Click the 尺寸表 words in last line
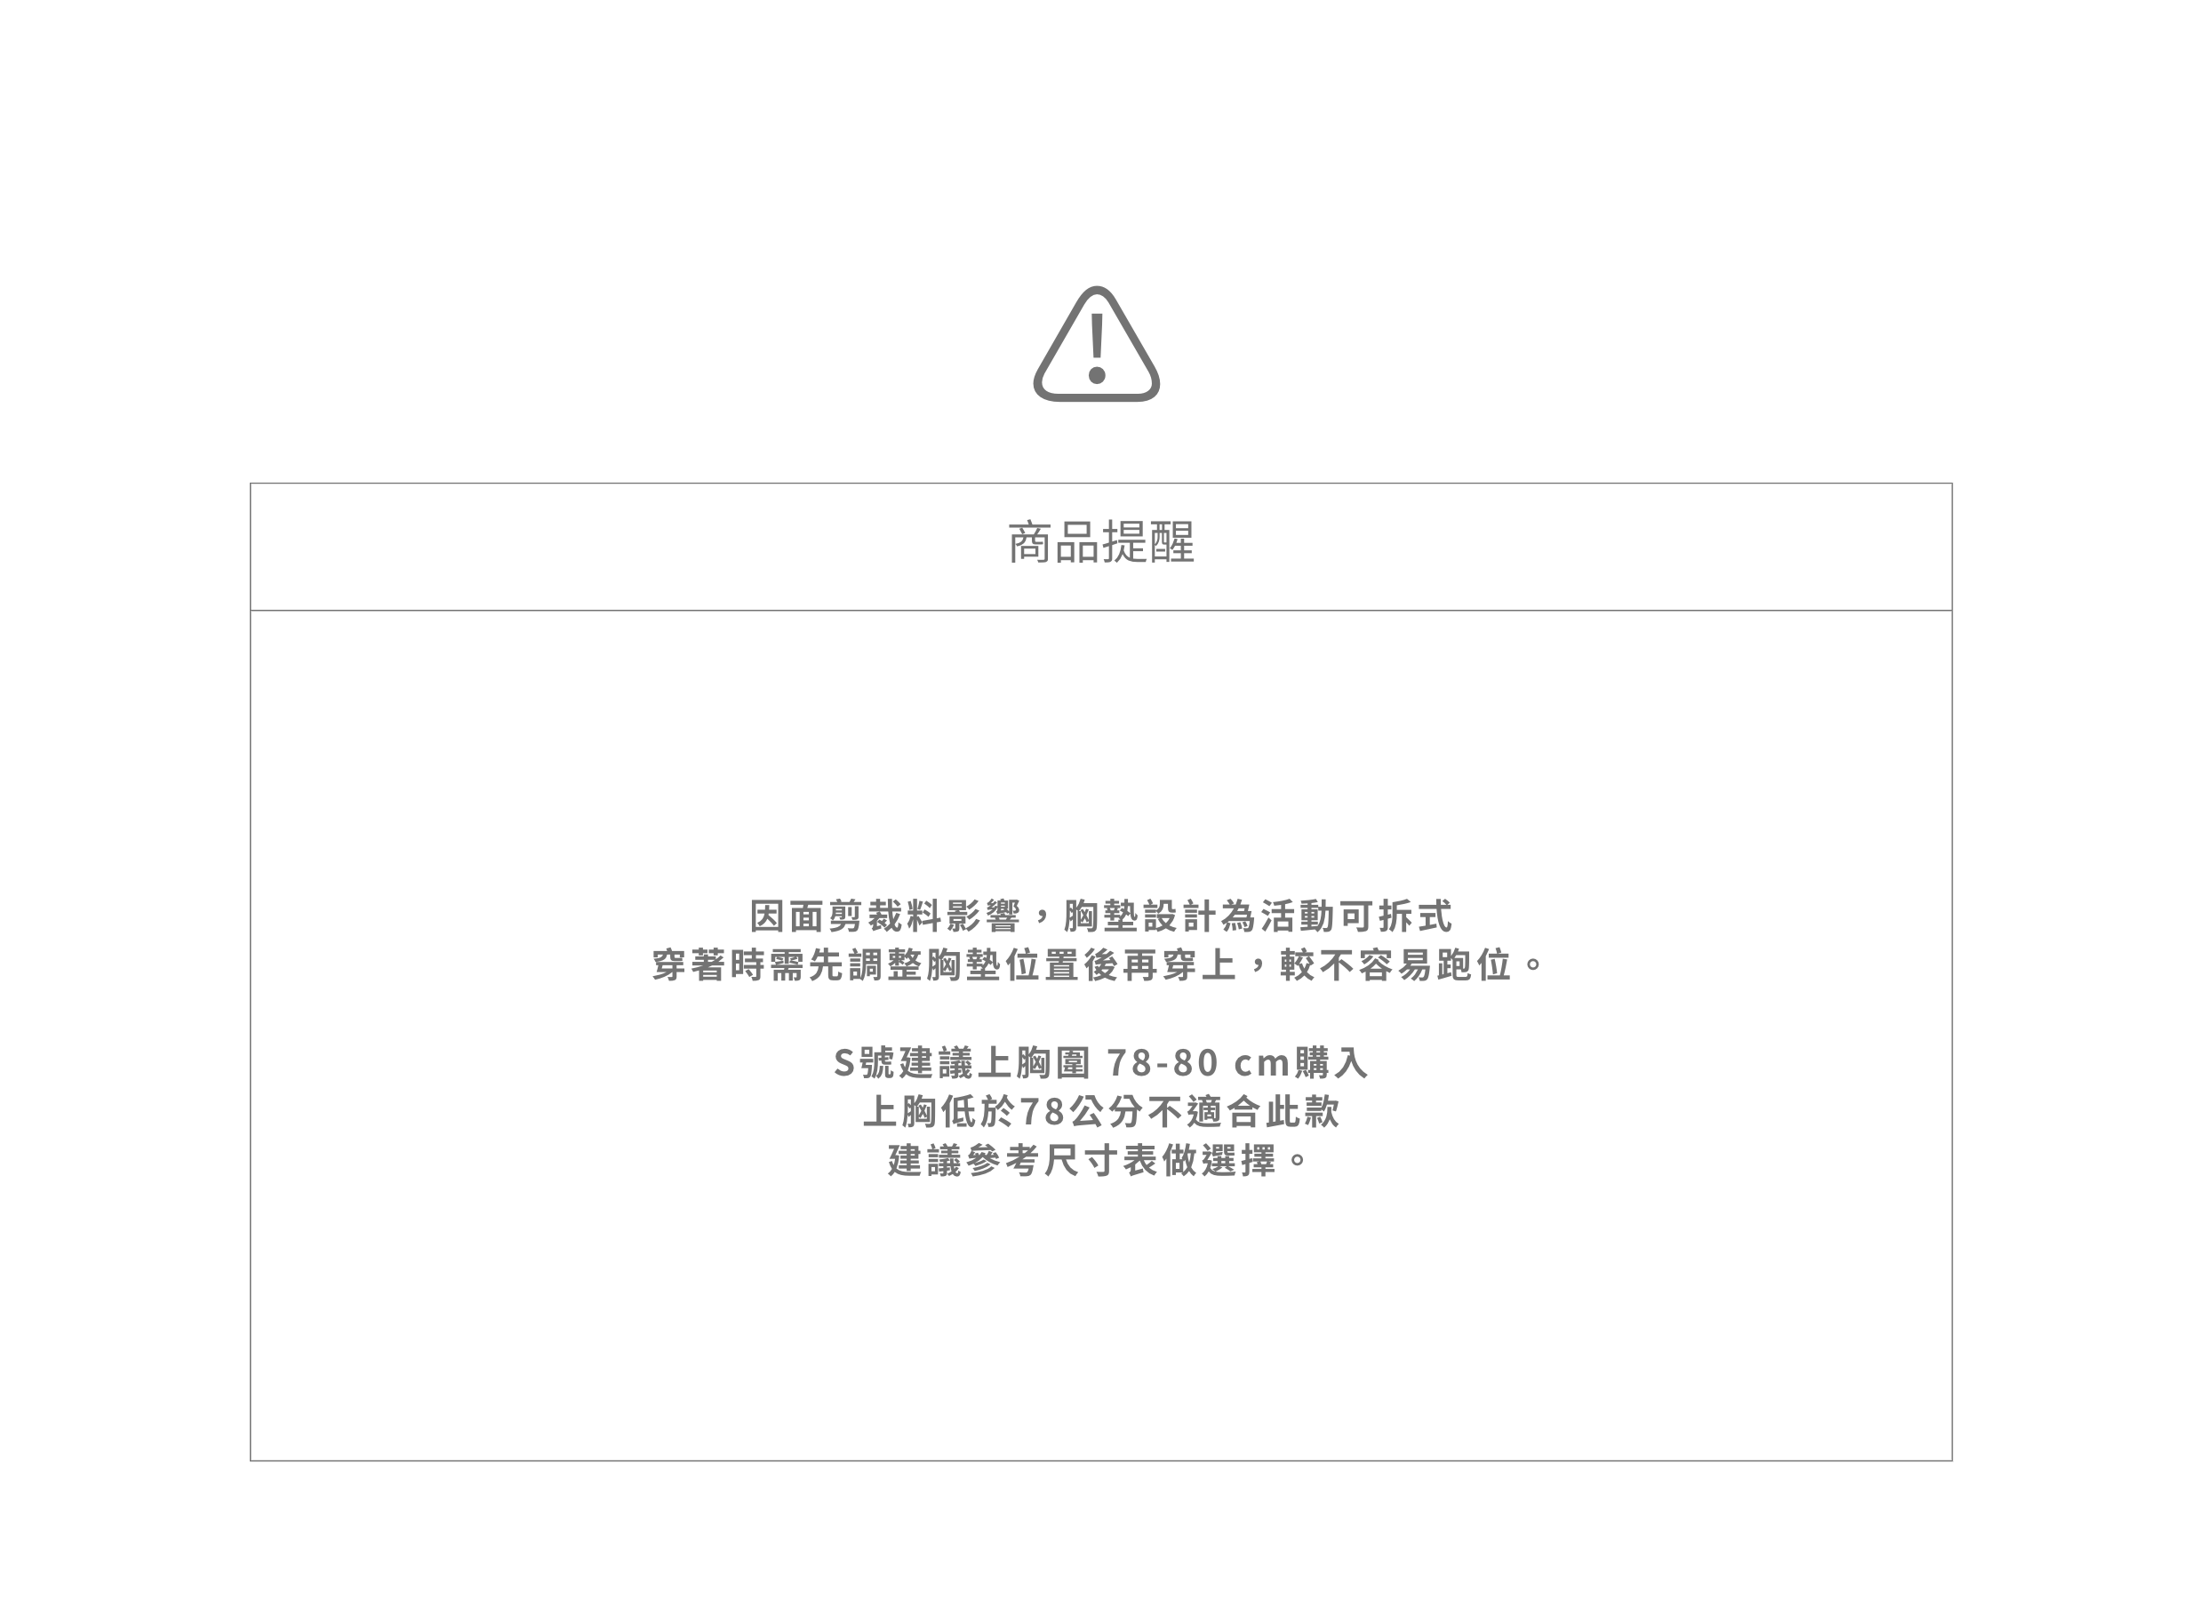 1101,1160
